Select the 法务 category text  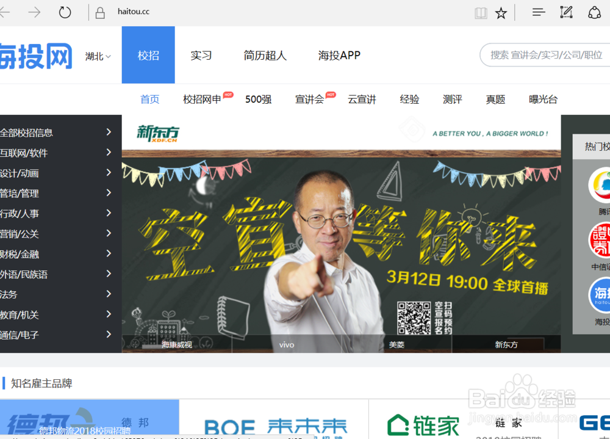[x=9, y=294]
